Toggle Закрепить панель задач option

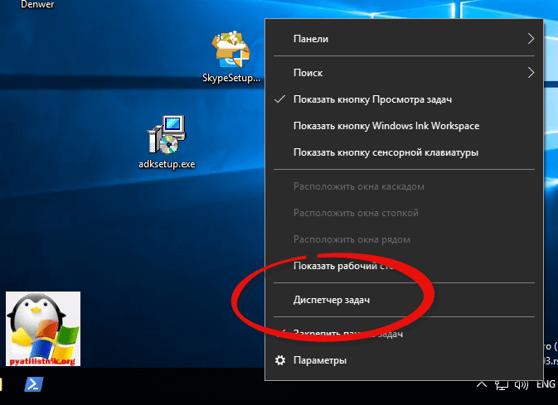pos(348,333)
